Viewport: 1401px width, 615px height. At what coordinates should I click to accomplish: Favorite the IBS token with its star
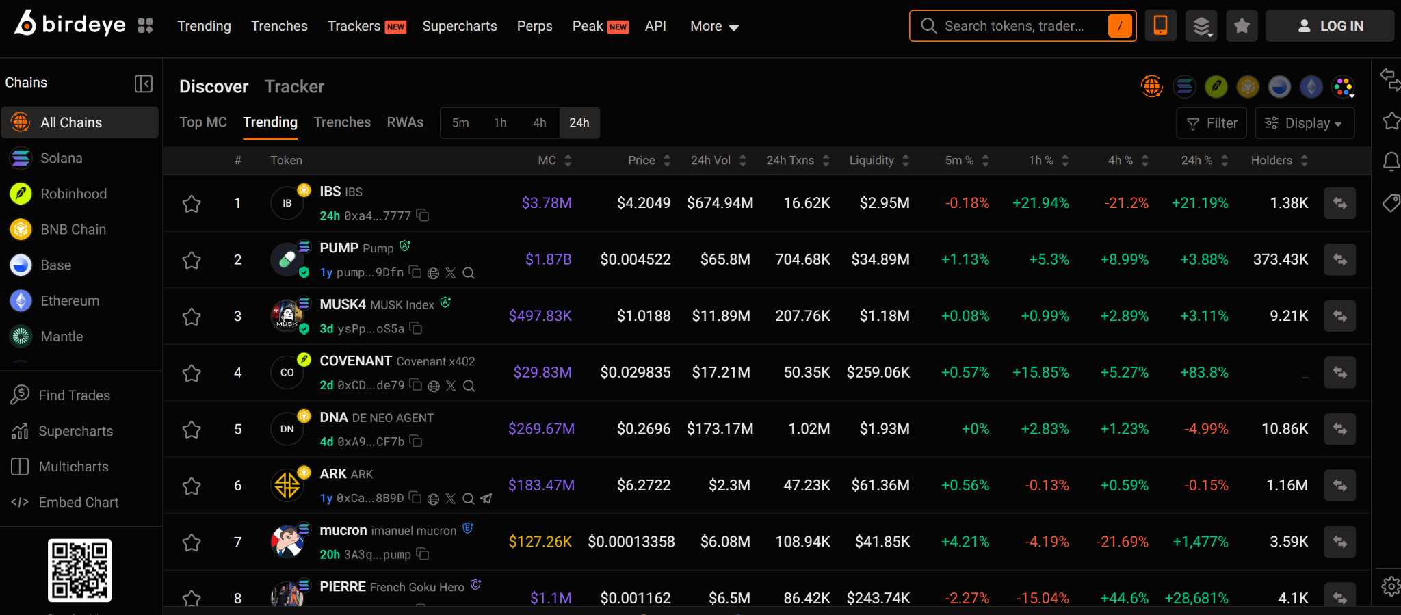192,204
